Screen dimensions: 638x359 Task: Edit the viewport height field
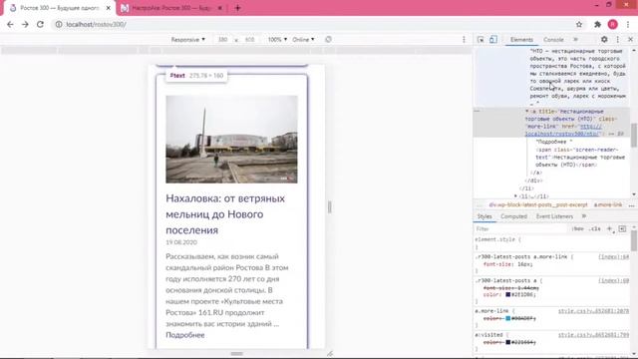point(249,40)
